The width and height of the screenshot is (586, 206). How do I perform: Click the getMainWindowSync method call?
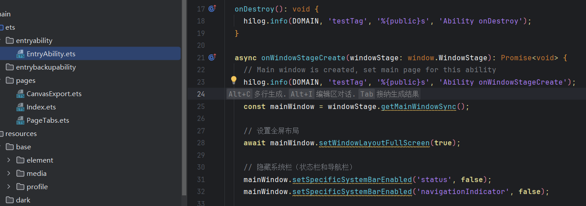[x=418, y=106]
